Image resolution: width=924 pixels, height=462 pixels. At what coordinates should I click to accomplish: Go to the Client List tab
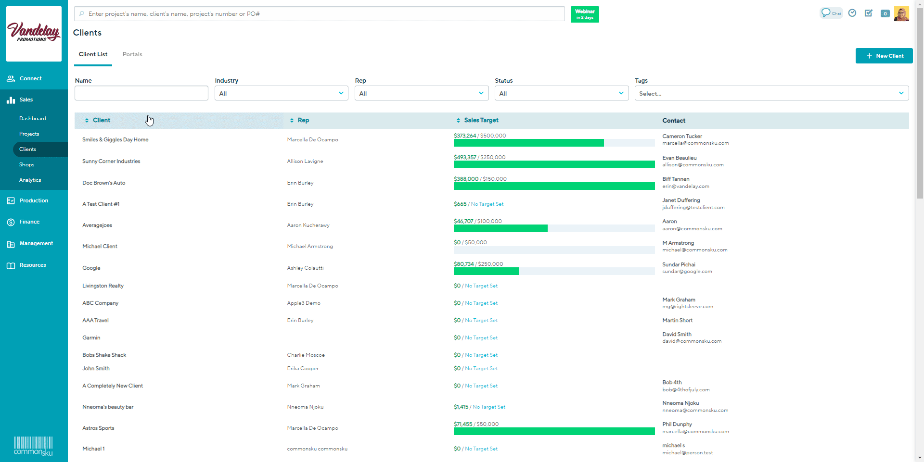pyautogui.click(x=93, y=54)
